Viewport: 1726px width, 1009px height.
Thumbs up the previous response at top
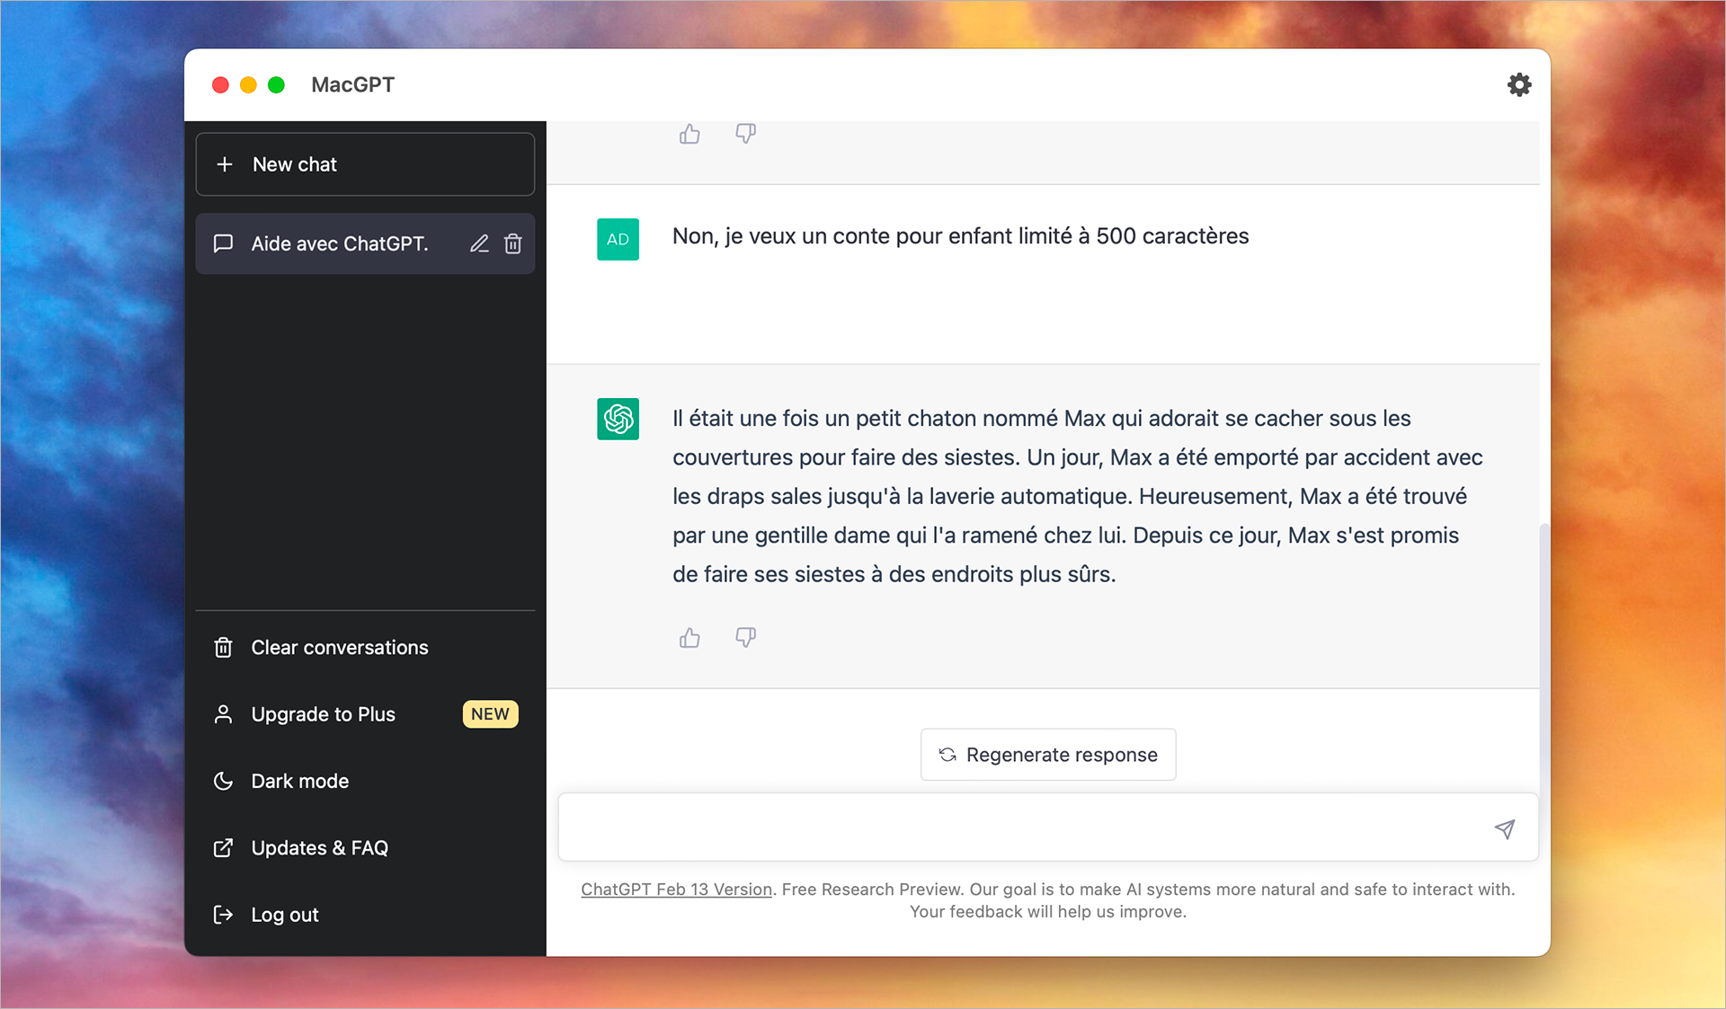click(x=690, y=134)
